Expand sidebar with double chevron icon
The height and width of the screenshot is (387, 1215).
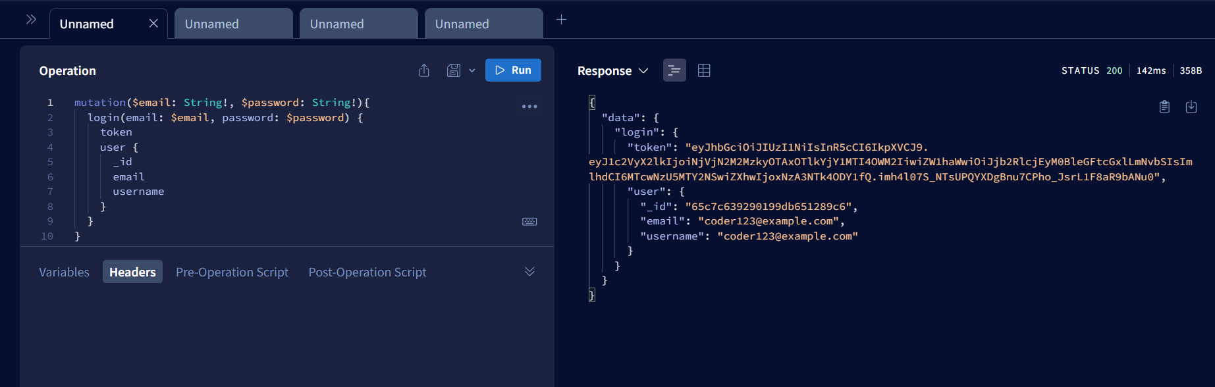(x=31, y=20)
